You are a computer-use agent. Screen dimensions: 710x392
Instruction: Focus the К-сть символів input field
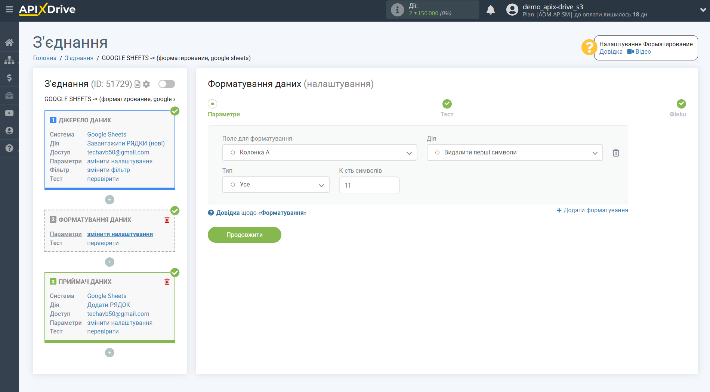point(369,185)
